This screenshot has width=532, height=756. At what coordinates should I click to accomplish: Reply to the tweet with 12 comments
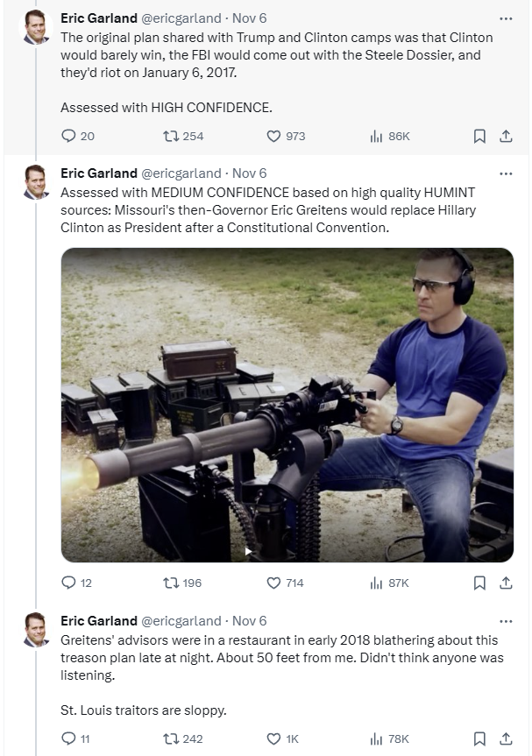click(77, 583)
